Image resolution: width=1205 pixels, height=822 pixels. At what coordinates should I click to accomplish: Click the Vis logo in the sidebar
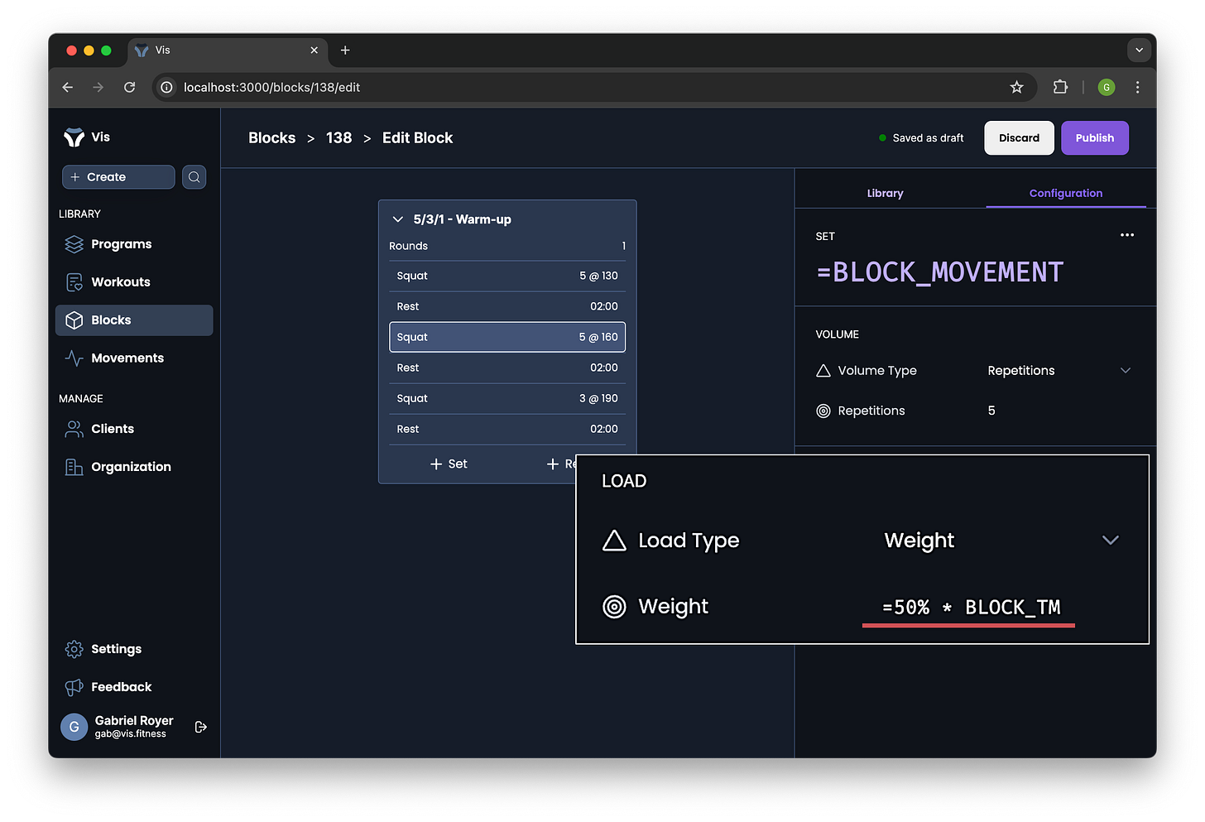click(x=74, y=137)
